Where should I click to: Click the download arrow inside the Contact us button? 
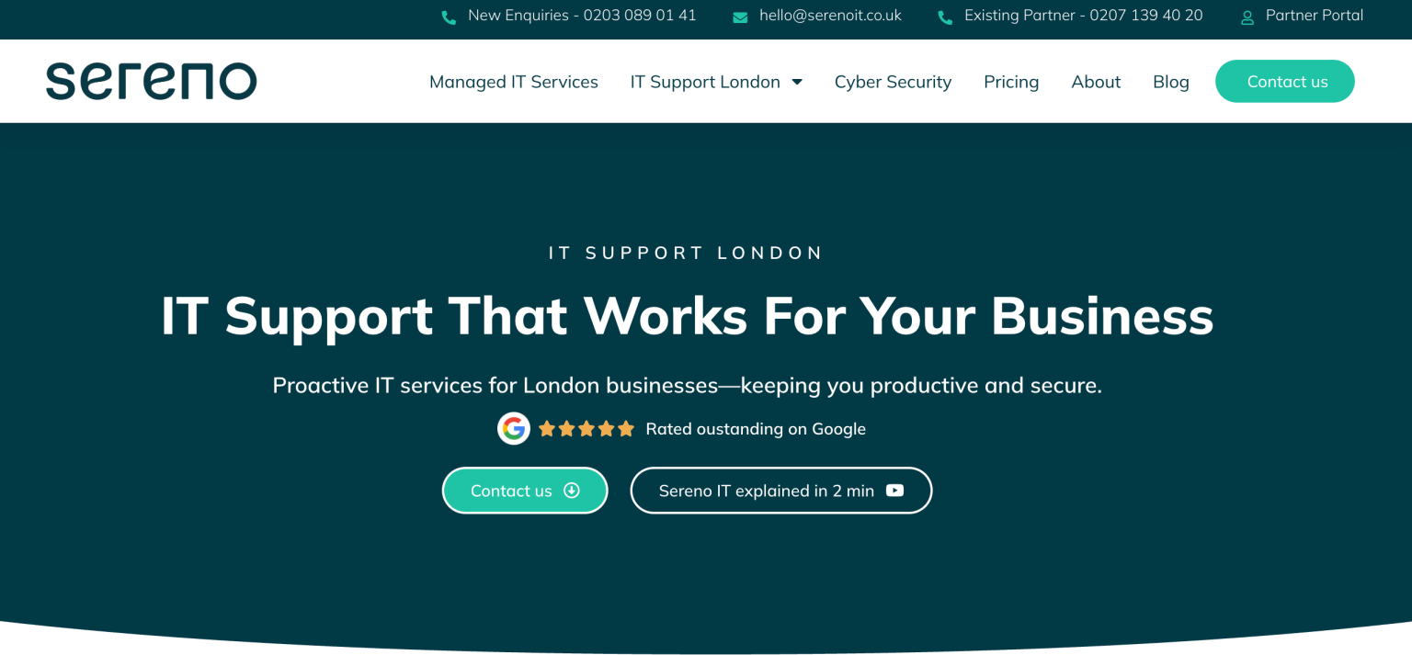point(571,491)
